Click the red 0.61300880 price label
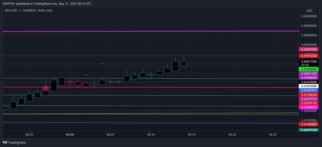The width and height of the screenshot is (322, 147). pyautogui.click(x=309, y=124)
